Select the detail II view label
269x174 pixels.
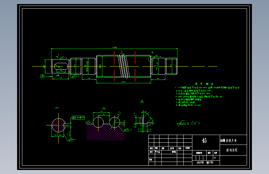(142, 102)
